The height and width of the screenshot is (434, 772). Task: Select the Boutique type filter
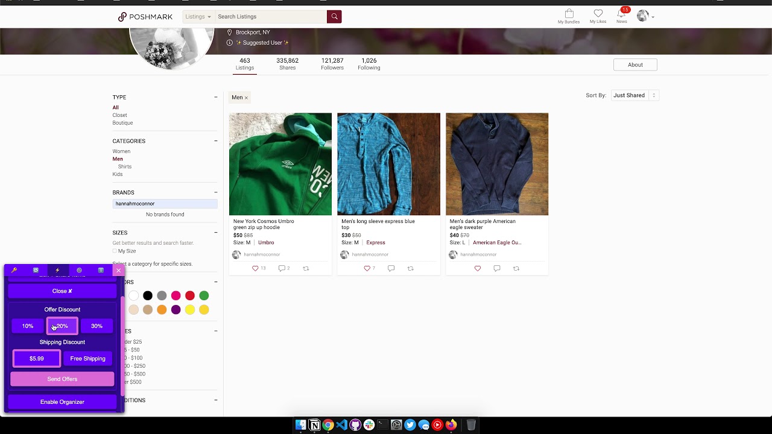pyautogui.click(x=122, y=123)
